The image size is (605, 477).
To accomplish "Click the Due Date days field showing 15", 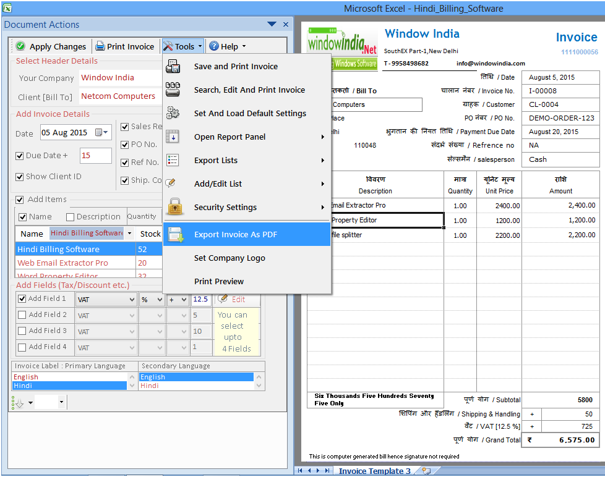I will [x=96, y=156].
